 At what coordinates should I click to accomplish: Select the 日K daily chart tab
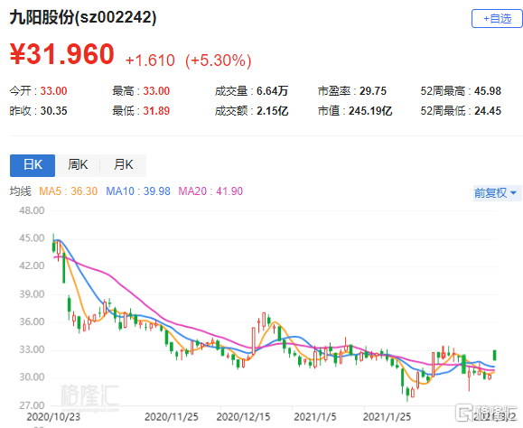pyautogui.click(x=33, y=165)
